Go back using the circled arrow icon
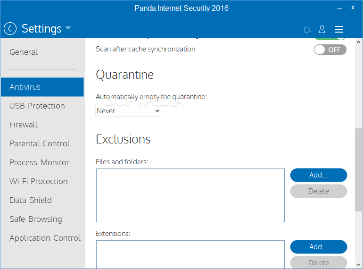The height and width of the screenshot is (269, 363). (10, 29)
